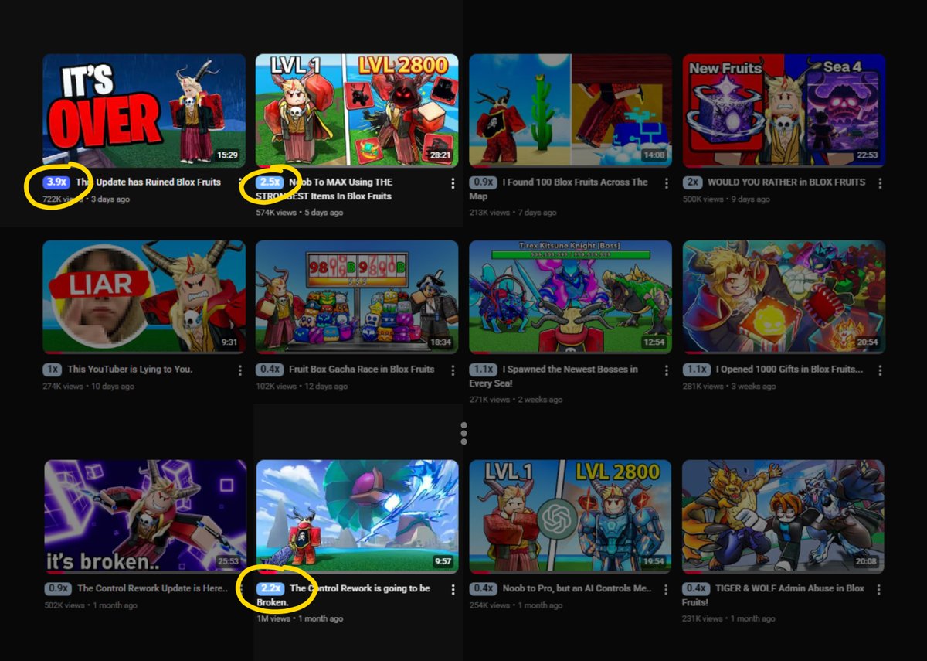The image size is (927, 661).
Task: Open the cactus thumbnail with 14:08 duration
Action: [570, 111]
